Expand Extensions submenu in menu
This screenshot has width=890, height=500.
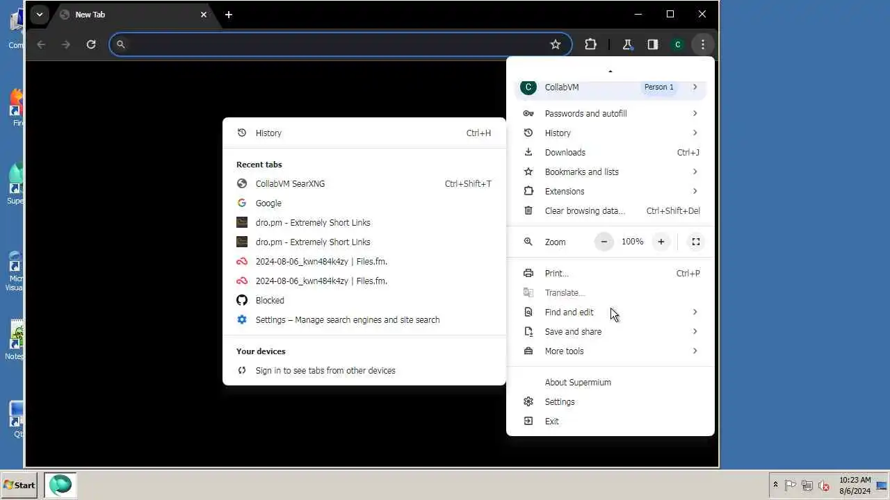610,191
